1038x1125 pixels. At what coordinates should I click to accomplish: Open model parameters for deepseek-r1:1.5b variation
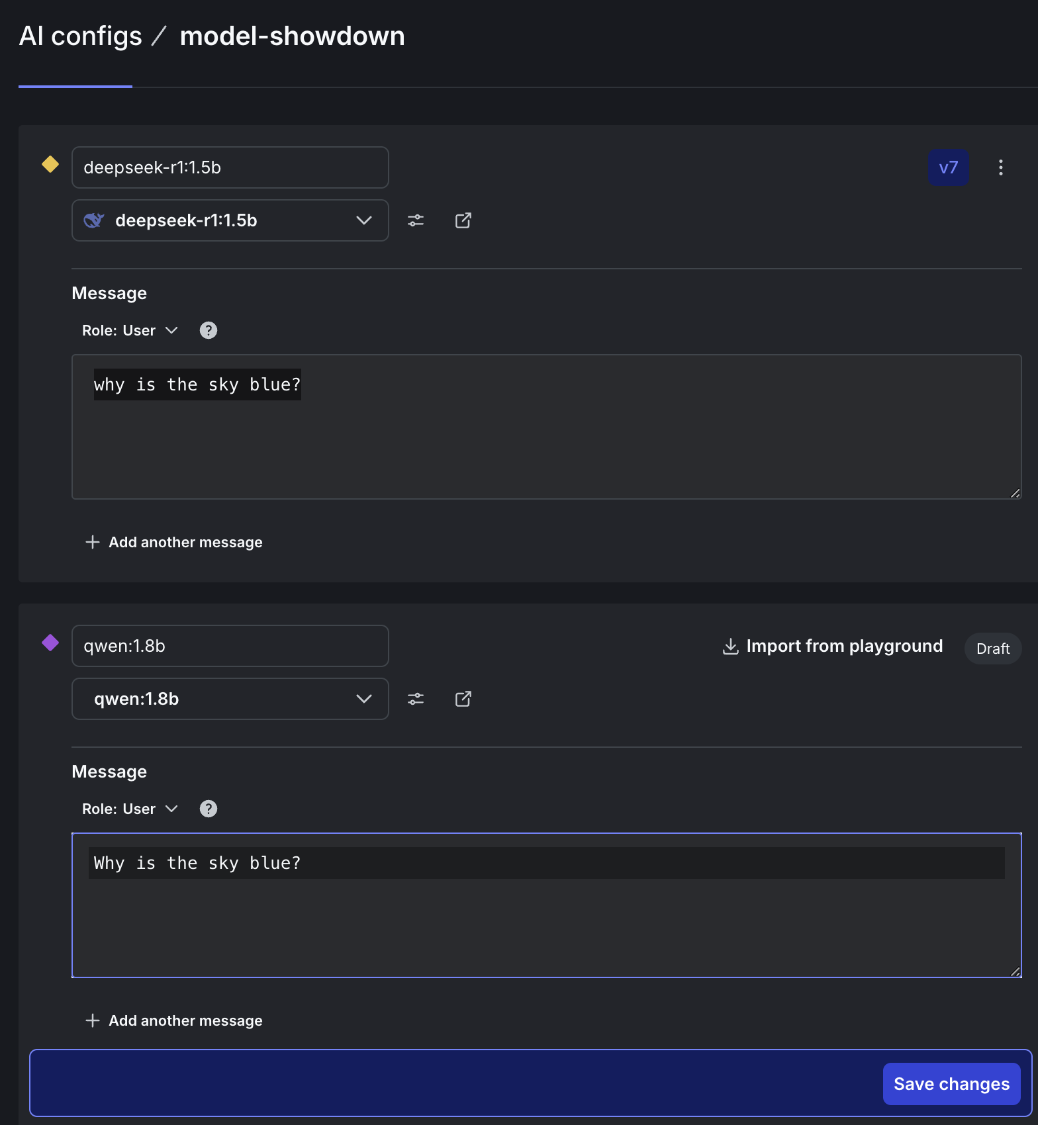416,220
